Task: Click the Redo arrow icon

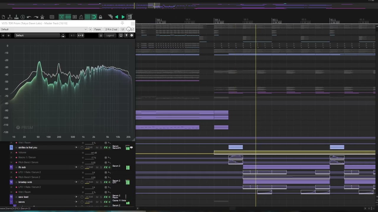Action: (x=36, y=17)
